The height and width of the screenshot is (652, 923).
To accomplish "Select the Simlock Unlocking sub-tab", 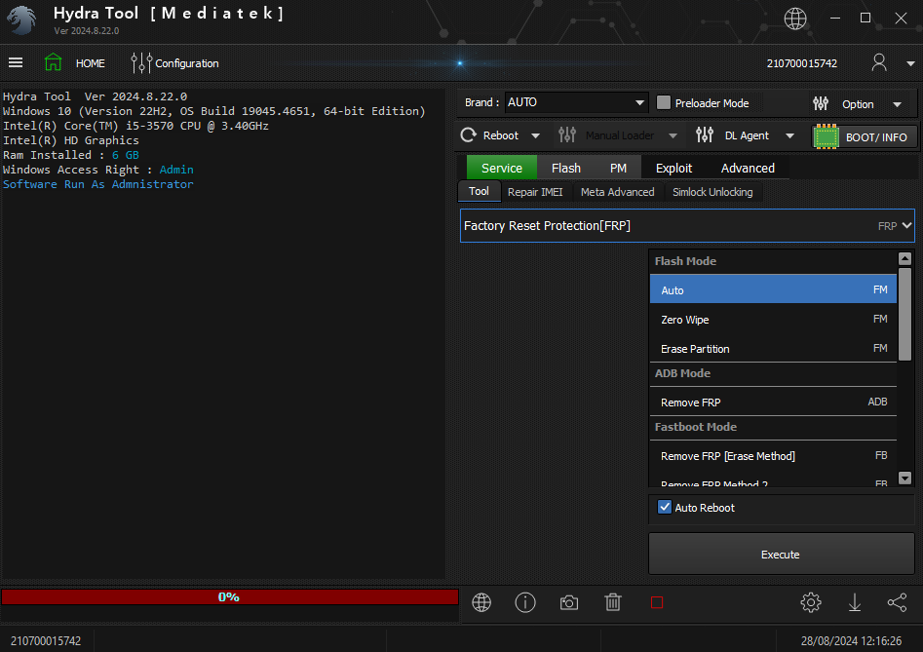I will [x=712, y=192].
